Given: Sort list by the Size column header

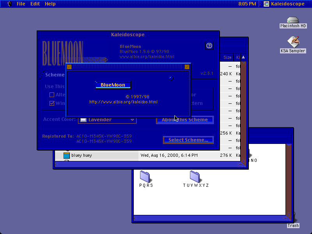Looking at the screenshot, I should [227, 57].
